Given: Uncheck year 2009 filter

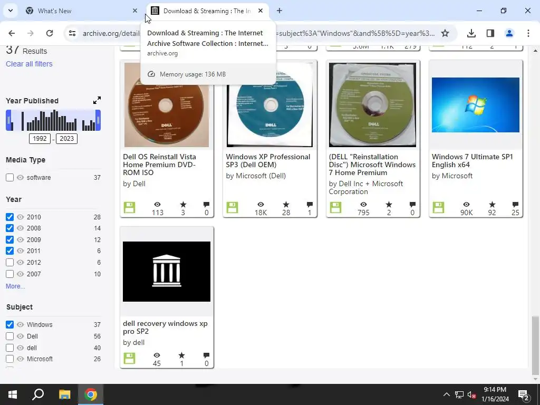Looking at the screenshot, I should point(9,240).
